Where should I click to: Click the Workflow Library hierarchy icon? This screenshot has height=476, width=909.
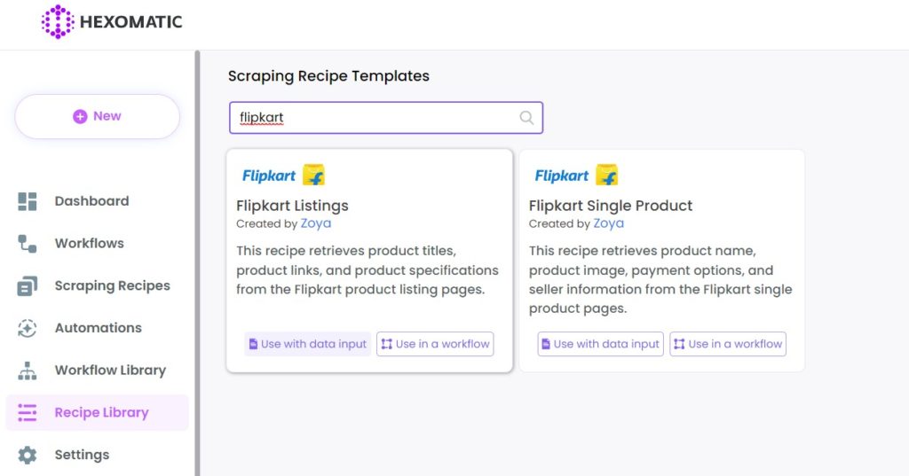tap(28, 371)
